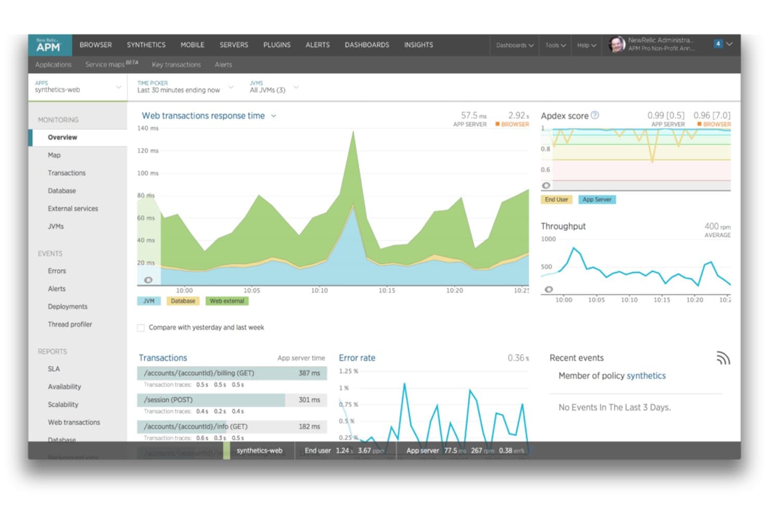Toggle the JVM legend series

pyautogui.click(x=149, y=301)
